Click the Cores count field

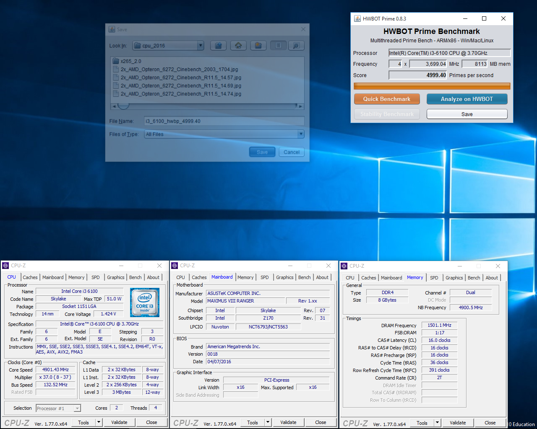point(116,408)
